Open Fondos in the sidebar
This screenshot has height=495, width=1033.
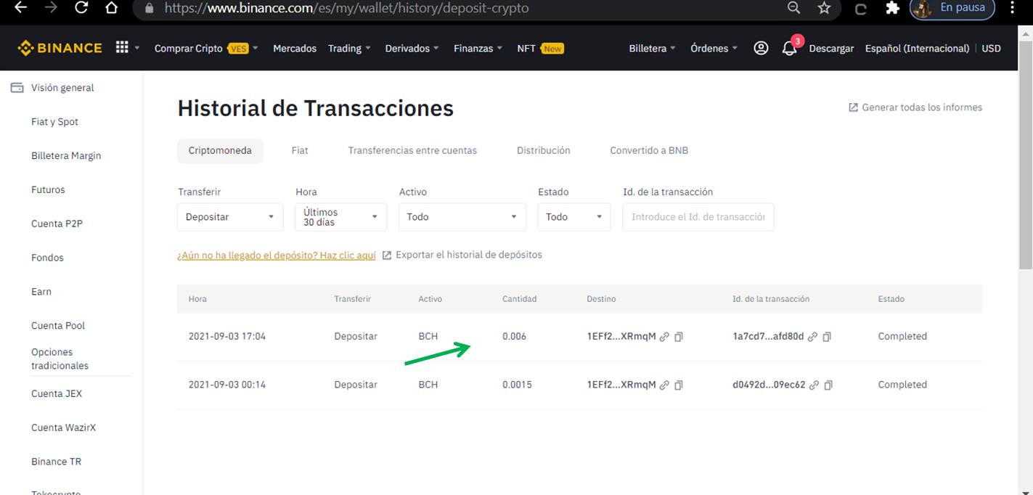(x=47, y=258)
